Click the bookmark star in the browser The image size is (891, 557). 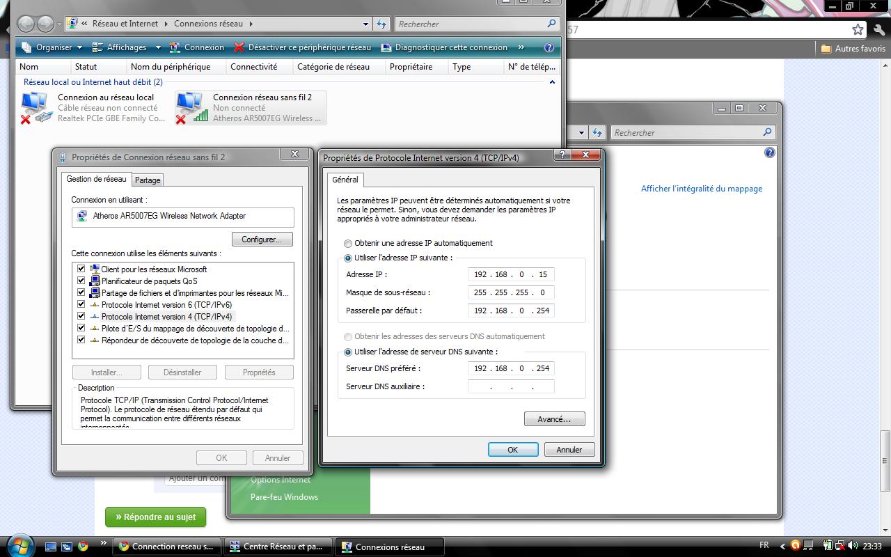(858, 29)
